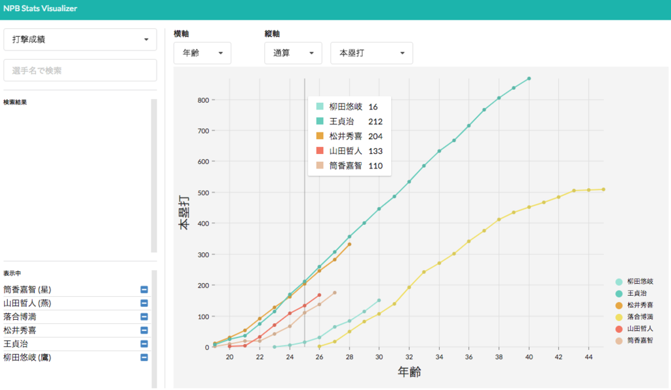Remove 王貞治 with its minus icon
The width and height of the screenshot is (671, 390).
144,343
